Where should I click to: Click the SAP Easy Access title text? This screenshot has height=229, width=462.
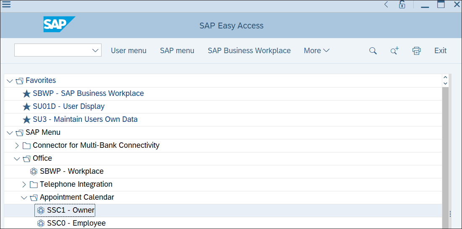[231, 26]
